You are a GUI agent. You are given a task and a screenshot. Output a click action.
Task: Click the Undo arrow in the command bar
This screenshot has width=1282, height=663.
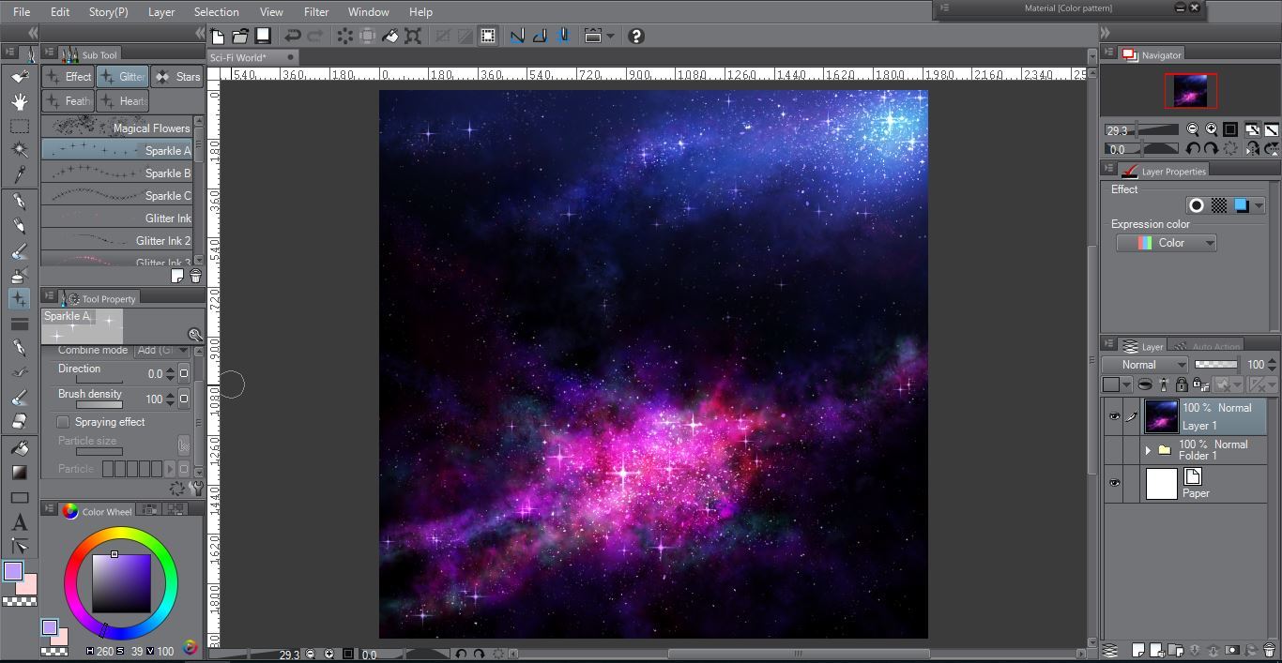293,36
